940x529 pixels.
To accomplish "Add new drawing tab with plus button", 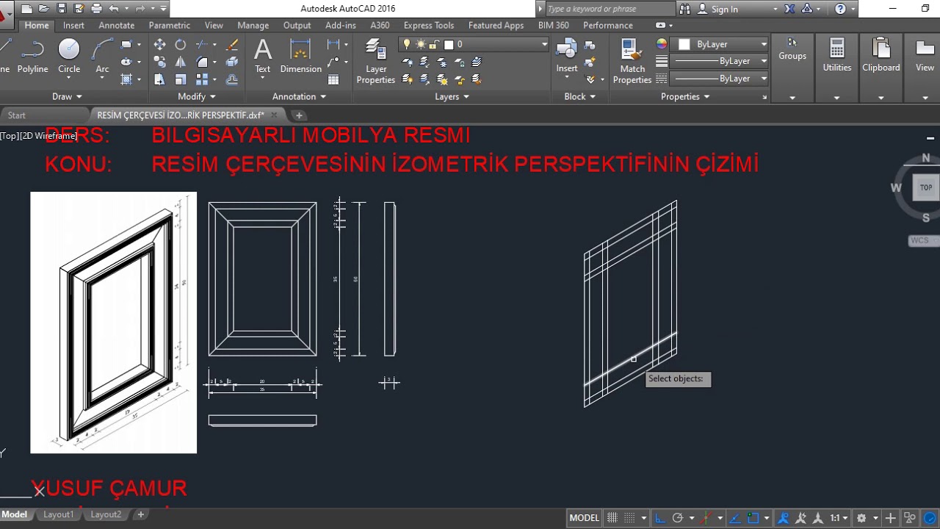I will [x=298, y=115].
